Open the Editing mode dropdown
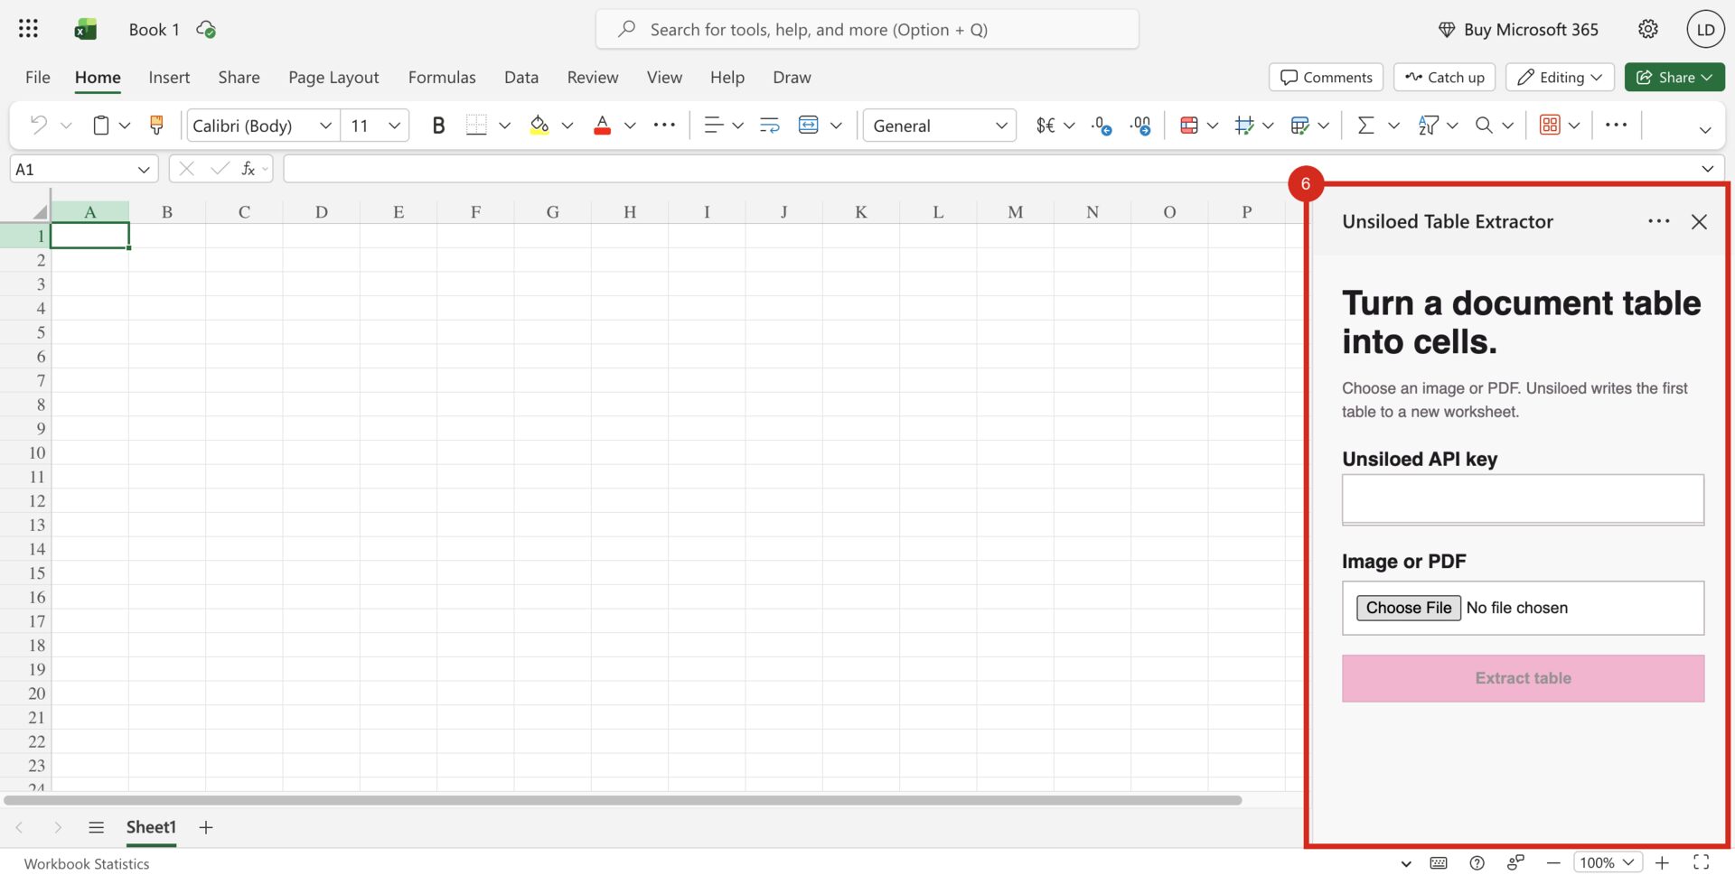Viewport: 1735px width, 875px height. tap(1561, 77)
